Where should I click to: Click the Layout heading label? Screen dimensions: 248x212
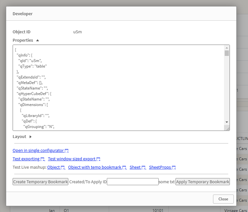pyautogui.click(x=19, y=137)
